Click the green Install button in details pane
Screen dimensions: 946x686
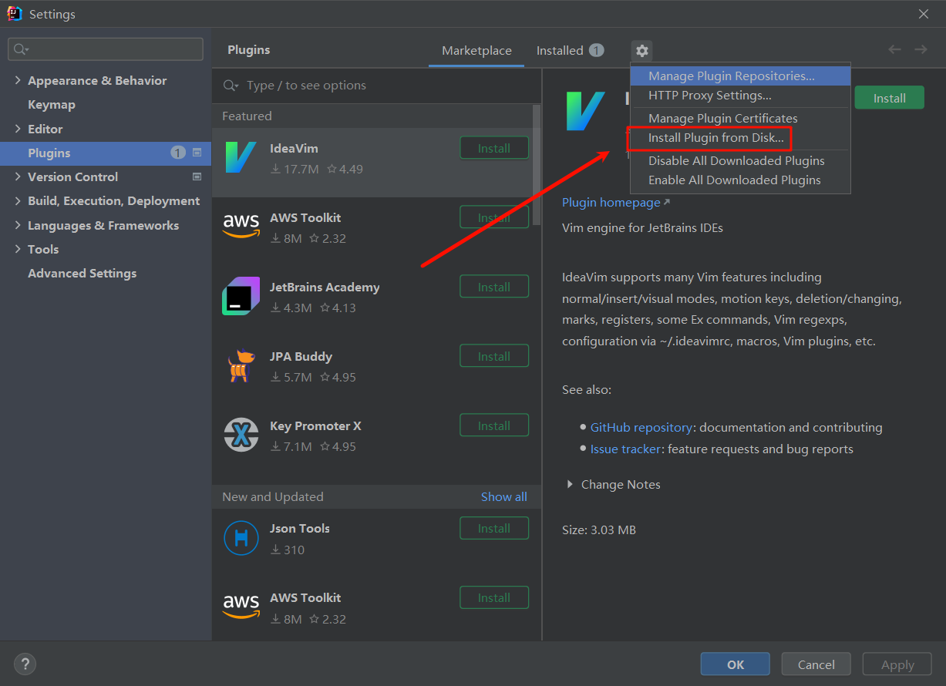pos(889,98)
